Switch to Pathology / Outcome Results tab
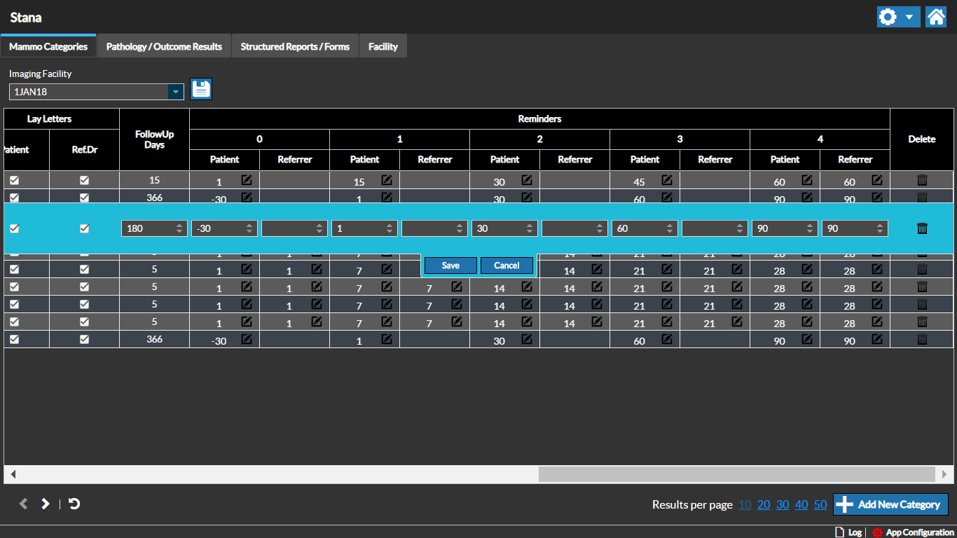Screen dimensions: 957x538 pyautogui.click(x=164, y=46)
